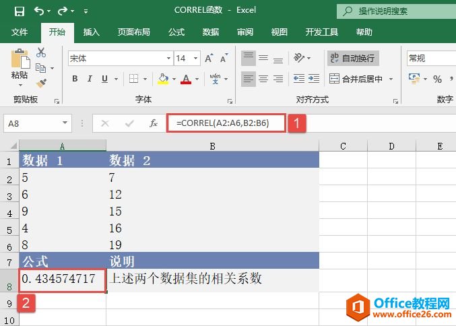
Task: Open the 文件 menu tab
Action: point(20,32)
